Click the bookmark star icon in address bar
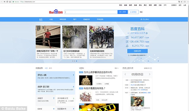 coord(182,2)
